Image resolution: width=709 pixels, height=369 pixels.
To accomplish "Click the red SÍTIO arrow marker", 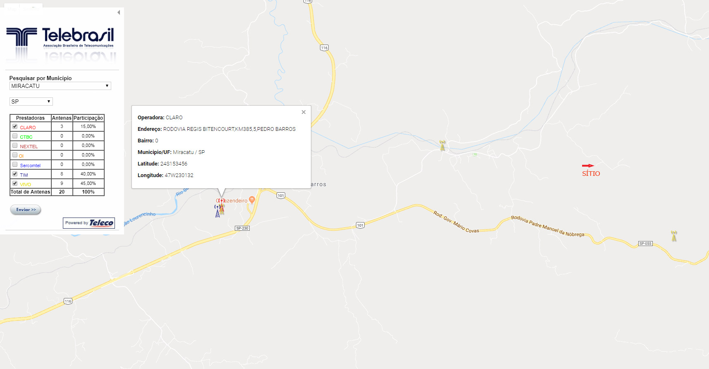I will pyautogui.click(x=588, y=166).
